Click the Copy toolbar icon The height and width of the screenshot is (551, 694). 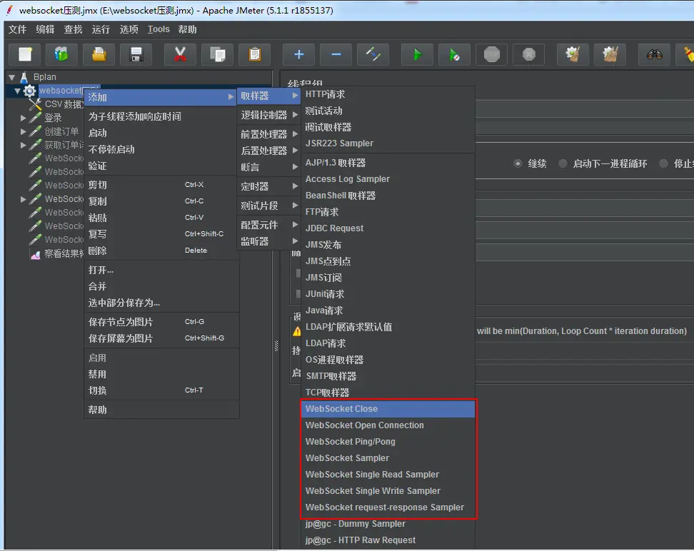point(217,54)
